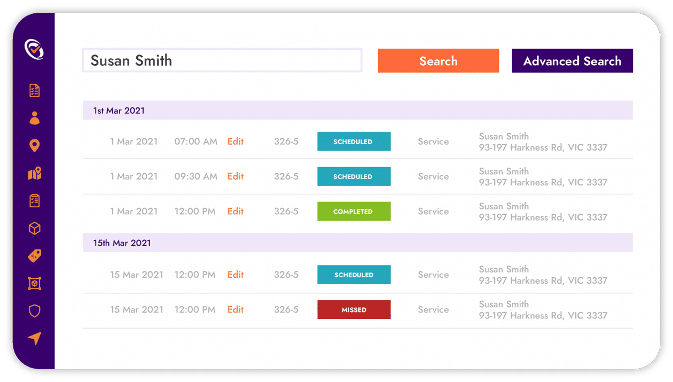Click the 326-5 code in the Completed row
Image resolution: width=673 pixels, height=382 pixels.
pyautogui.click(x=286, y=211)
